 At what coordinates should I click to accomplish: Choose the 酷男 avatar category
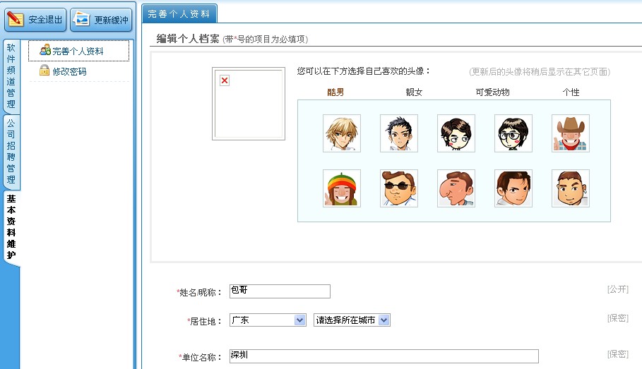pos(335,92)
